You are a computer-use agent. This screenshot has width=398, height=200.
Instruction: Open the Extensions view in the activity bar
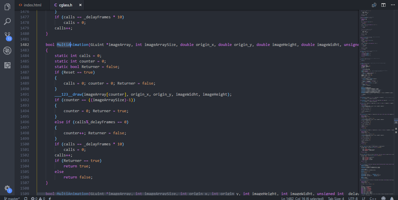7,65
